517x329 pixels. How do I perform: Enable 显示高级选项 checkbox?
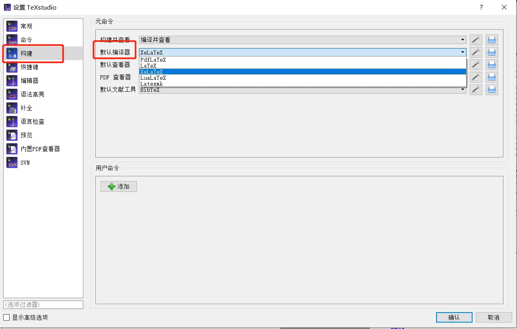(6, 317)
